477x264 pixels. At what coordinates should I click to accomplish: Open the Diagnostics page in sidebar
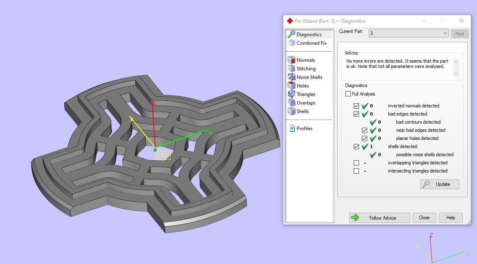[309, 34]
